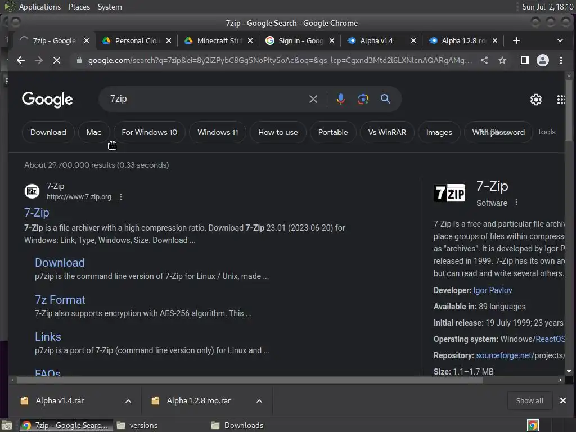Bookmark this page with the star icon
Screen dimensions: 576x432
(502, 60)
